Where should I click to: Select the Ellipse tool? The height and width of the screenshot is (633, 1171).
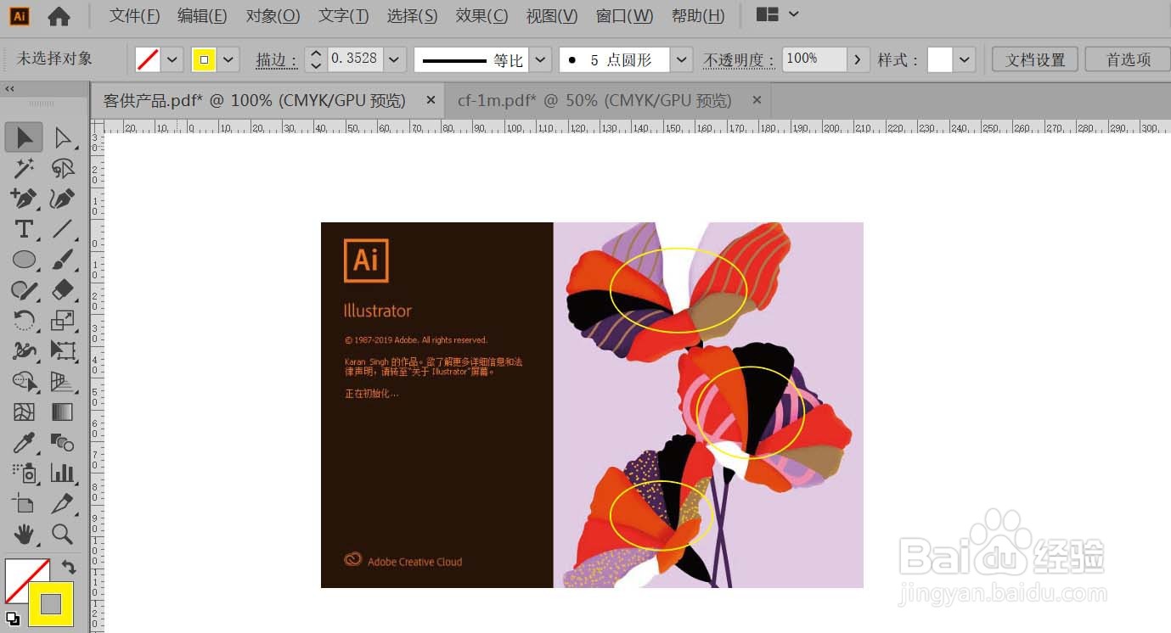24,260
